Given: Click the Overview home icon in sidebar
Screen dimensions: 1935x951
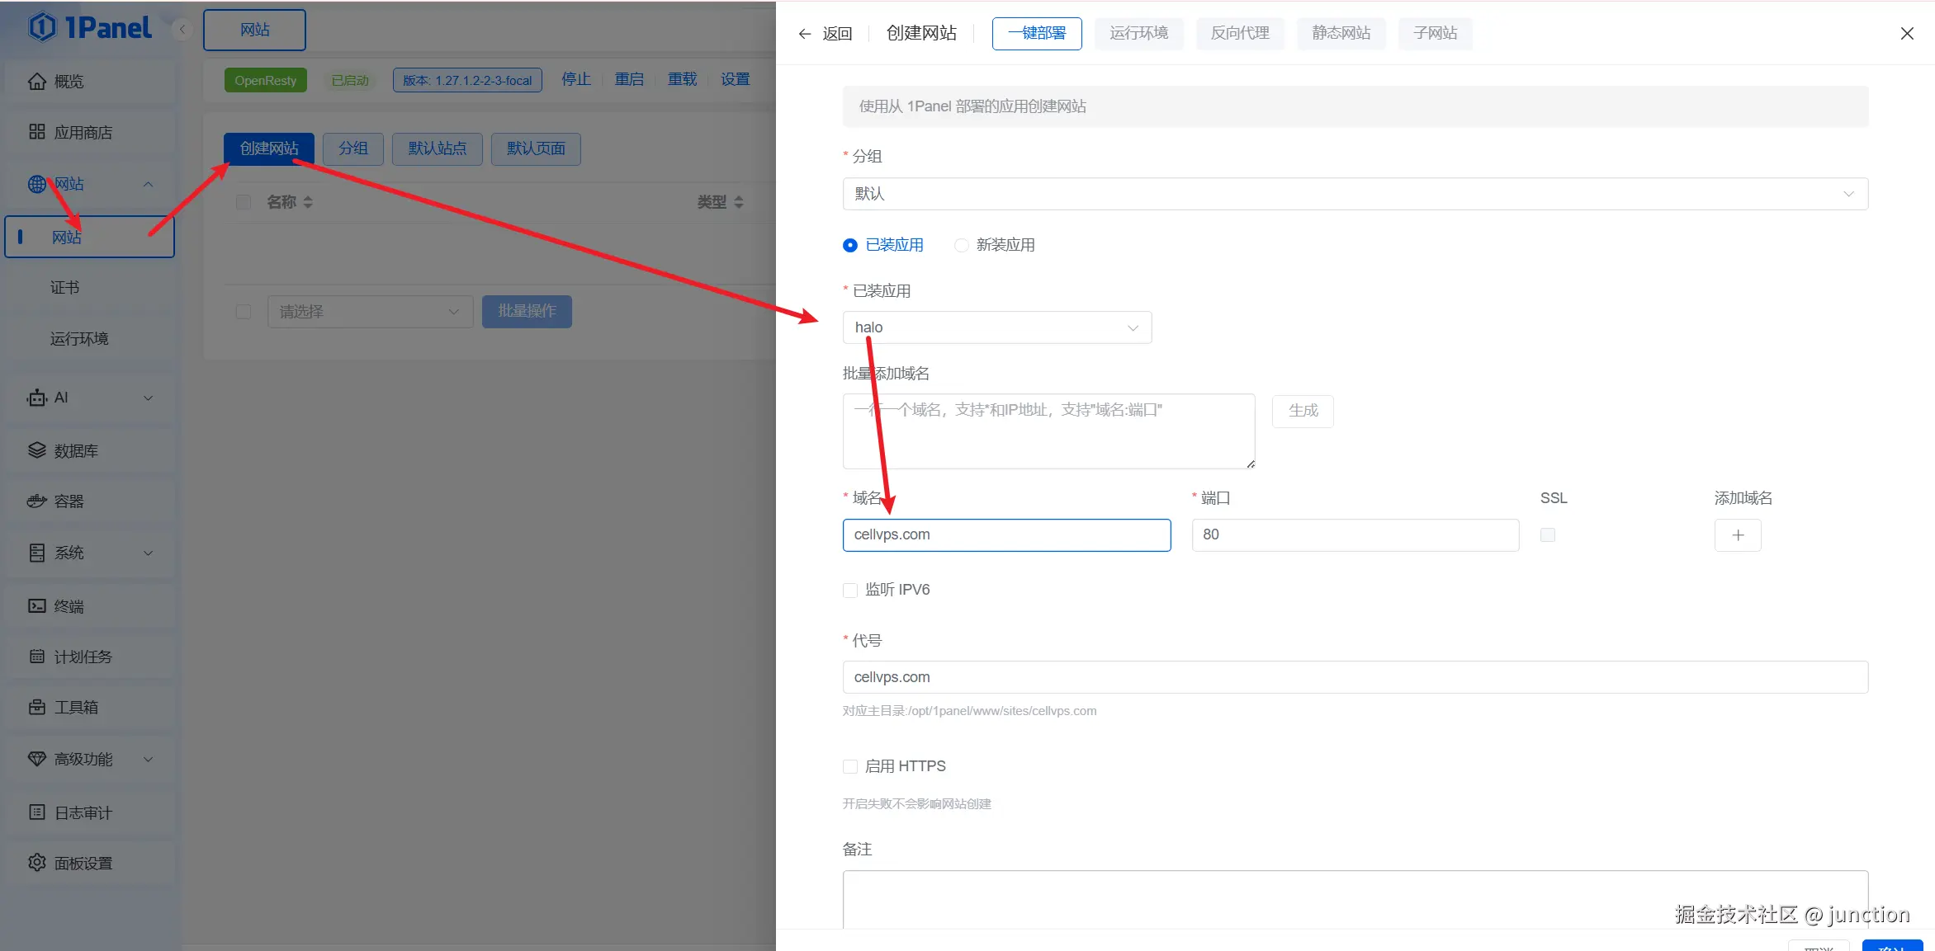Looking at the screenshot, I should (37, 82).
